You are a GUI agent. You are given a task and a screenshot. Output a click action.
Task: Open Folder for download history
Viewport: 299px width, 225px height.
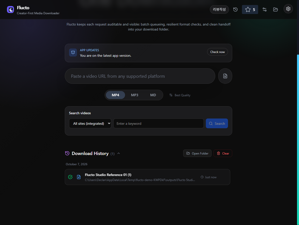197,153
